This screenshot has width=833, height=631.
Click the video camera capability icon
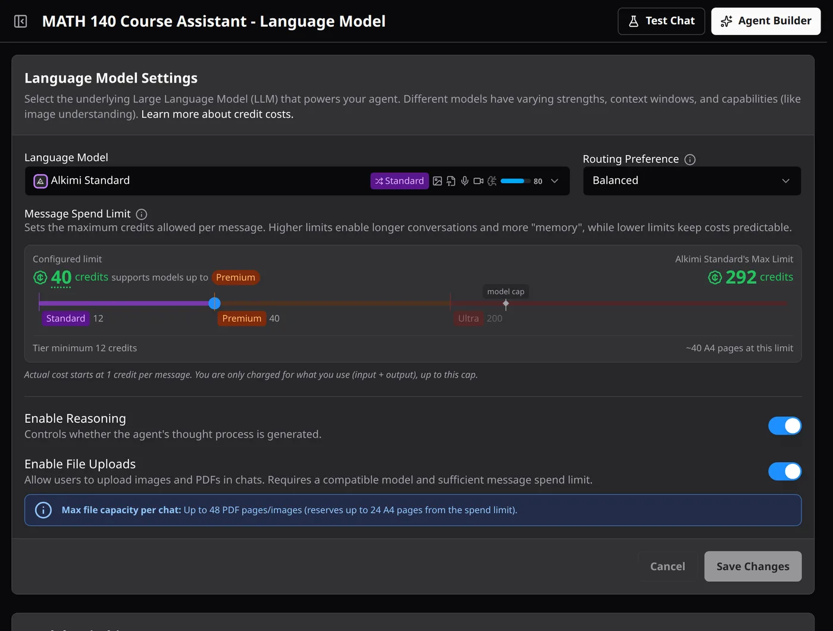[x=478, y=181]
